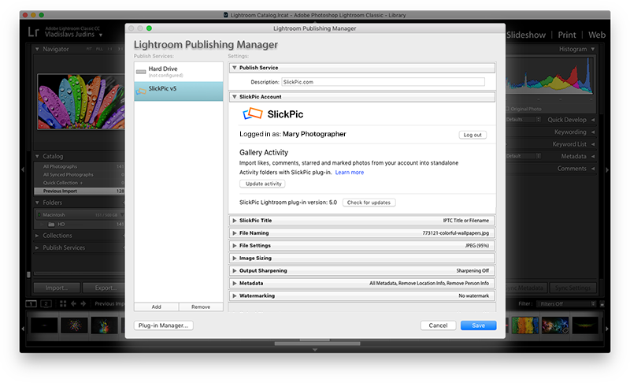Viewport: 630px width, 383px height.
Task: Expand the Output Sharpening section
Action: click(235, 270)
